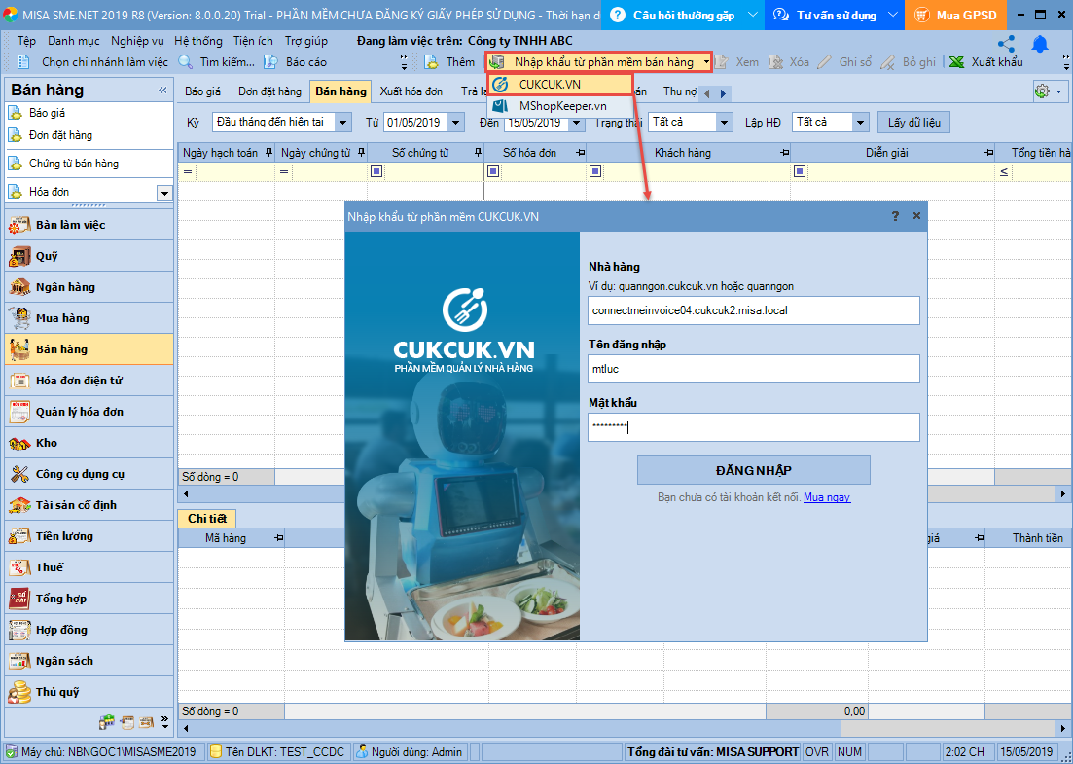
Task: Open the Kho module
Action: point(89,443)
